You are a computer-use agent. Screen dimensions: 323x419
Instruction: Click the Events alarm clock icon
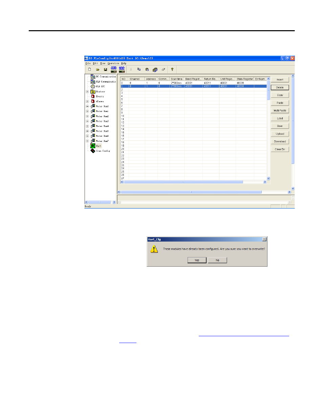[93, 96]
